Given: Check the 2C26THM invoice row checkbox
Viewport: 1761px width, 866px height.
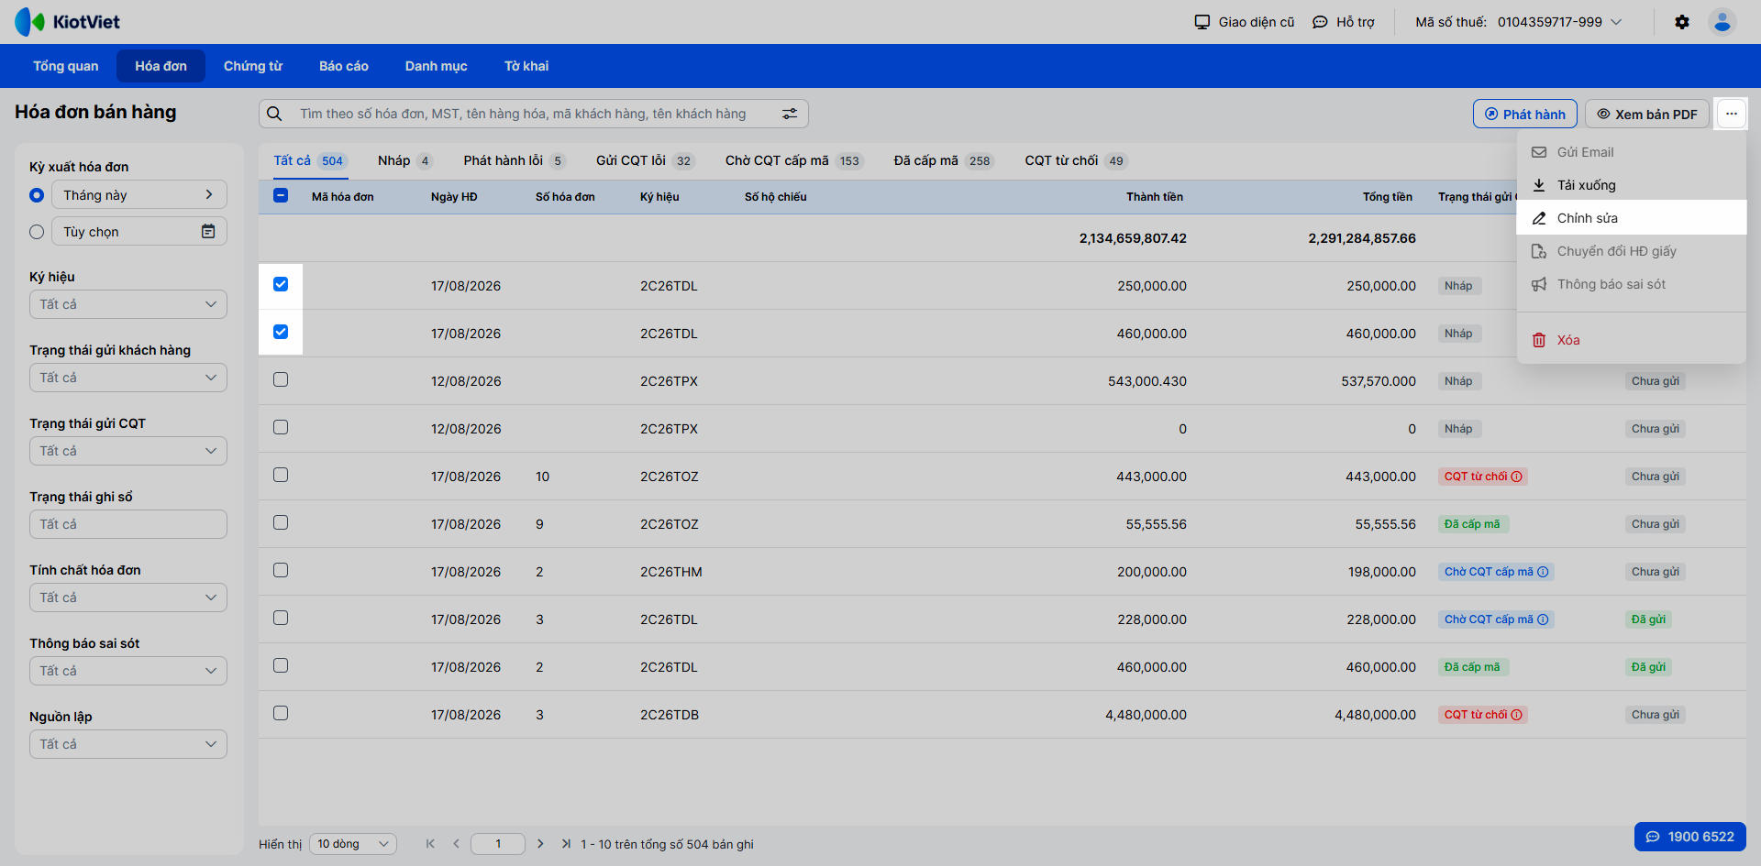Looking at the screenshot, I should [281, 570].
